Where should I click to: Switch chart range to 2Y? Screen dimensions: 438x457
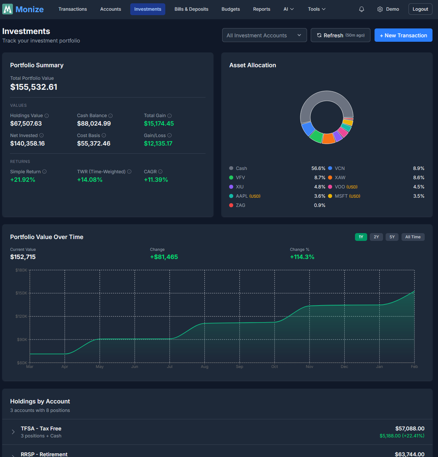pos(376,237)
